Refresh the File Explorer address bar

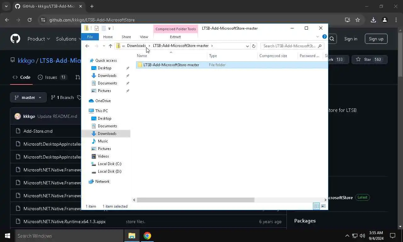click(254, 46)
